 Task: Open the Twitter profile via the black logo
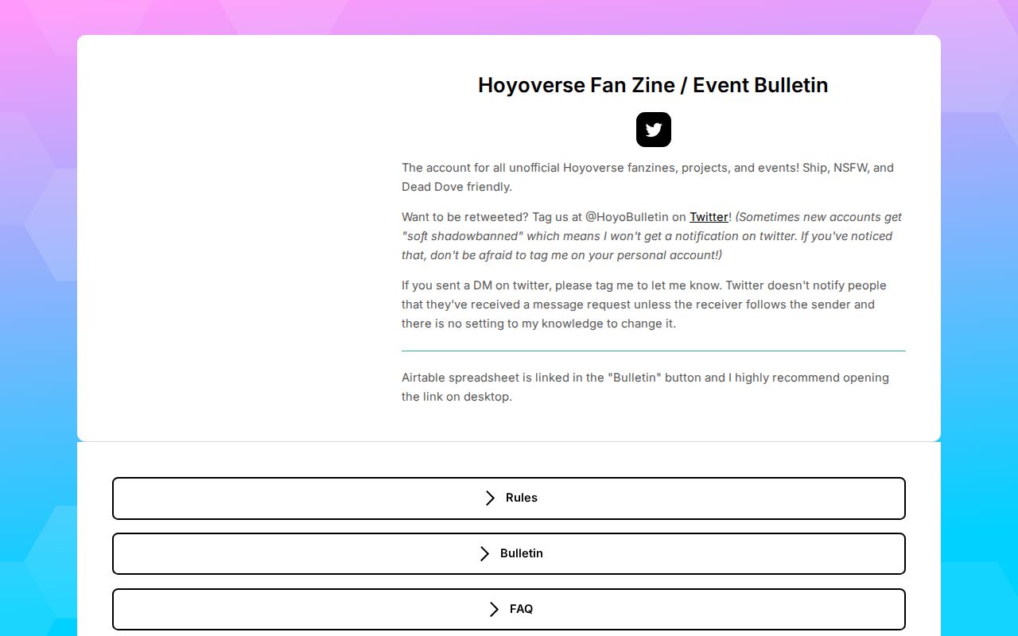[653, 130]
